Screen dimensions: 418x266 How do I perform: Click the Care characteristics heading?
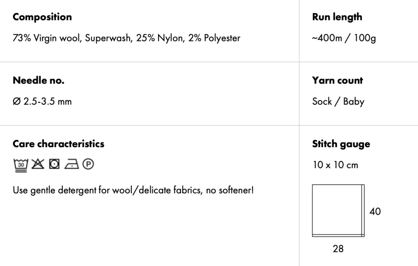(59, 143)
